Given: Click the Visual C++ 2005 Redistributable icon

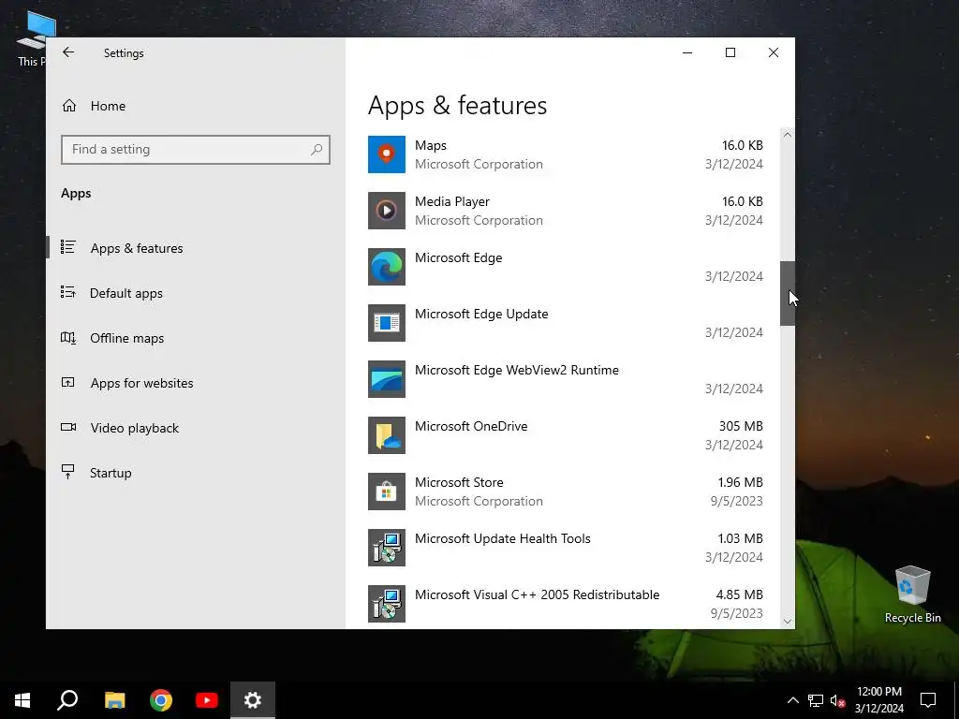Looking at the screenshot, I should click(387, 604).
